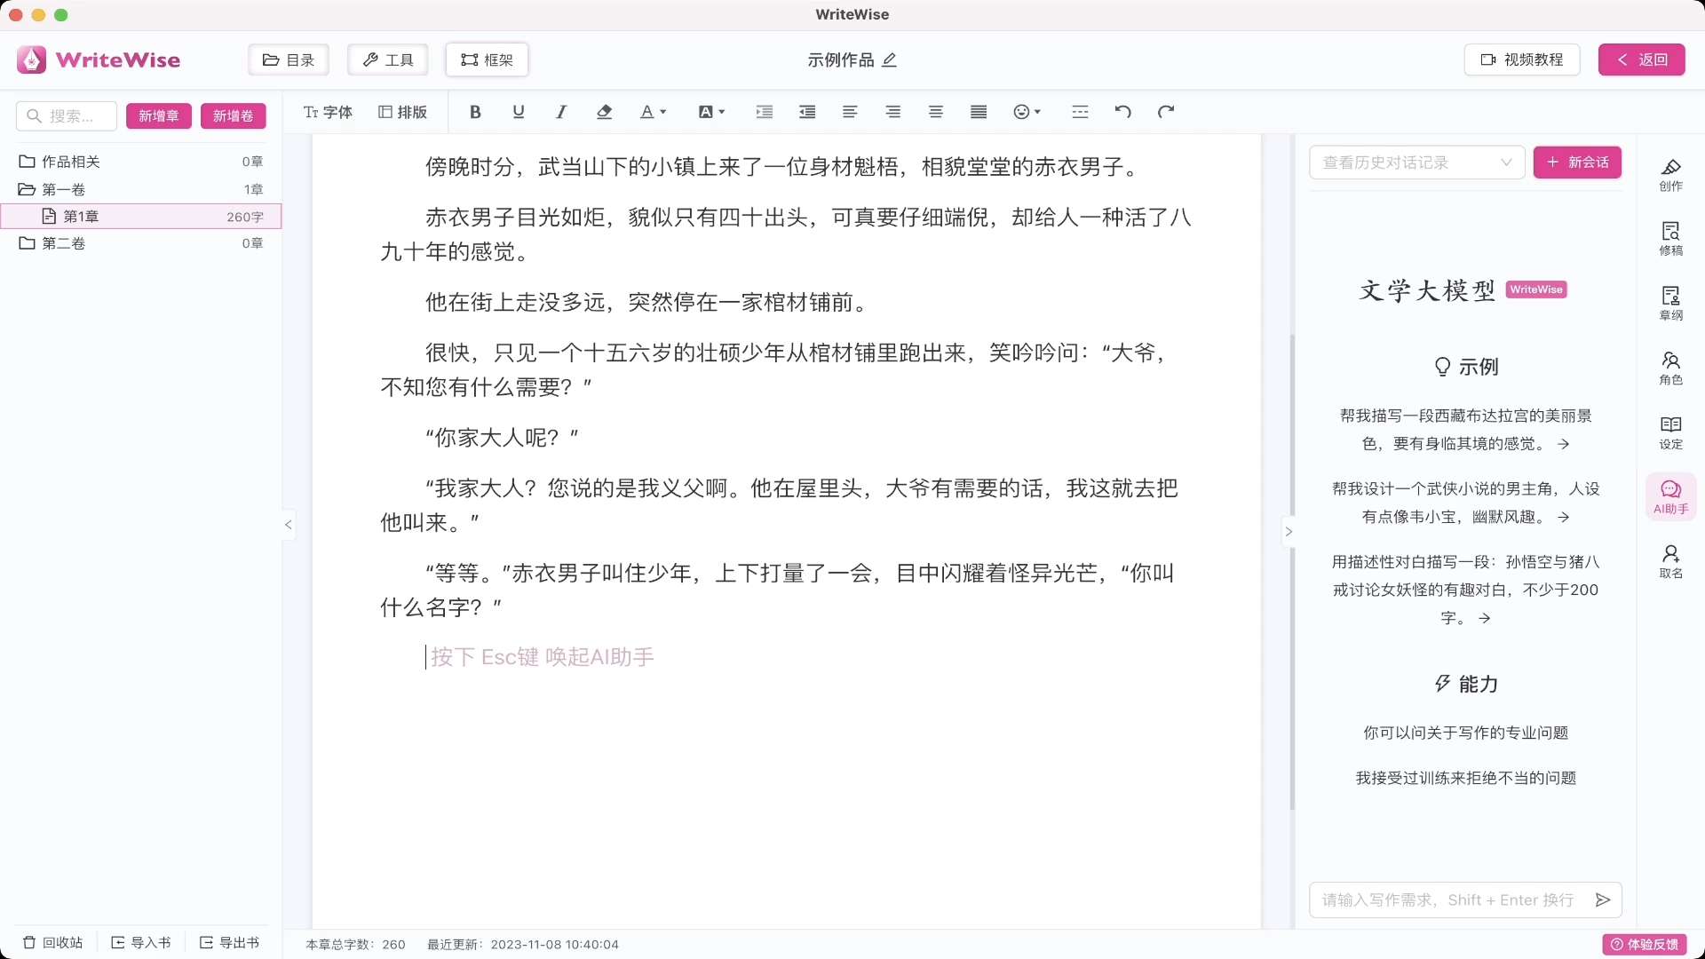Image resolution: width=1705 pixels, height=959 pixels.
Task: Toggle underline formatting
Action: click(x=519, y=112)
